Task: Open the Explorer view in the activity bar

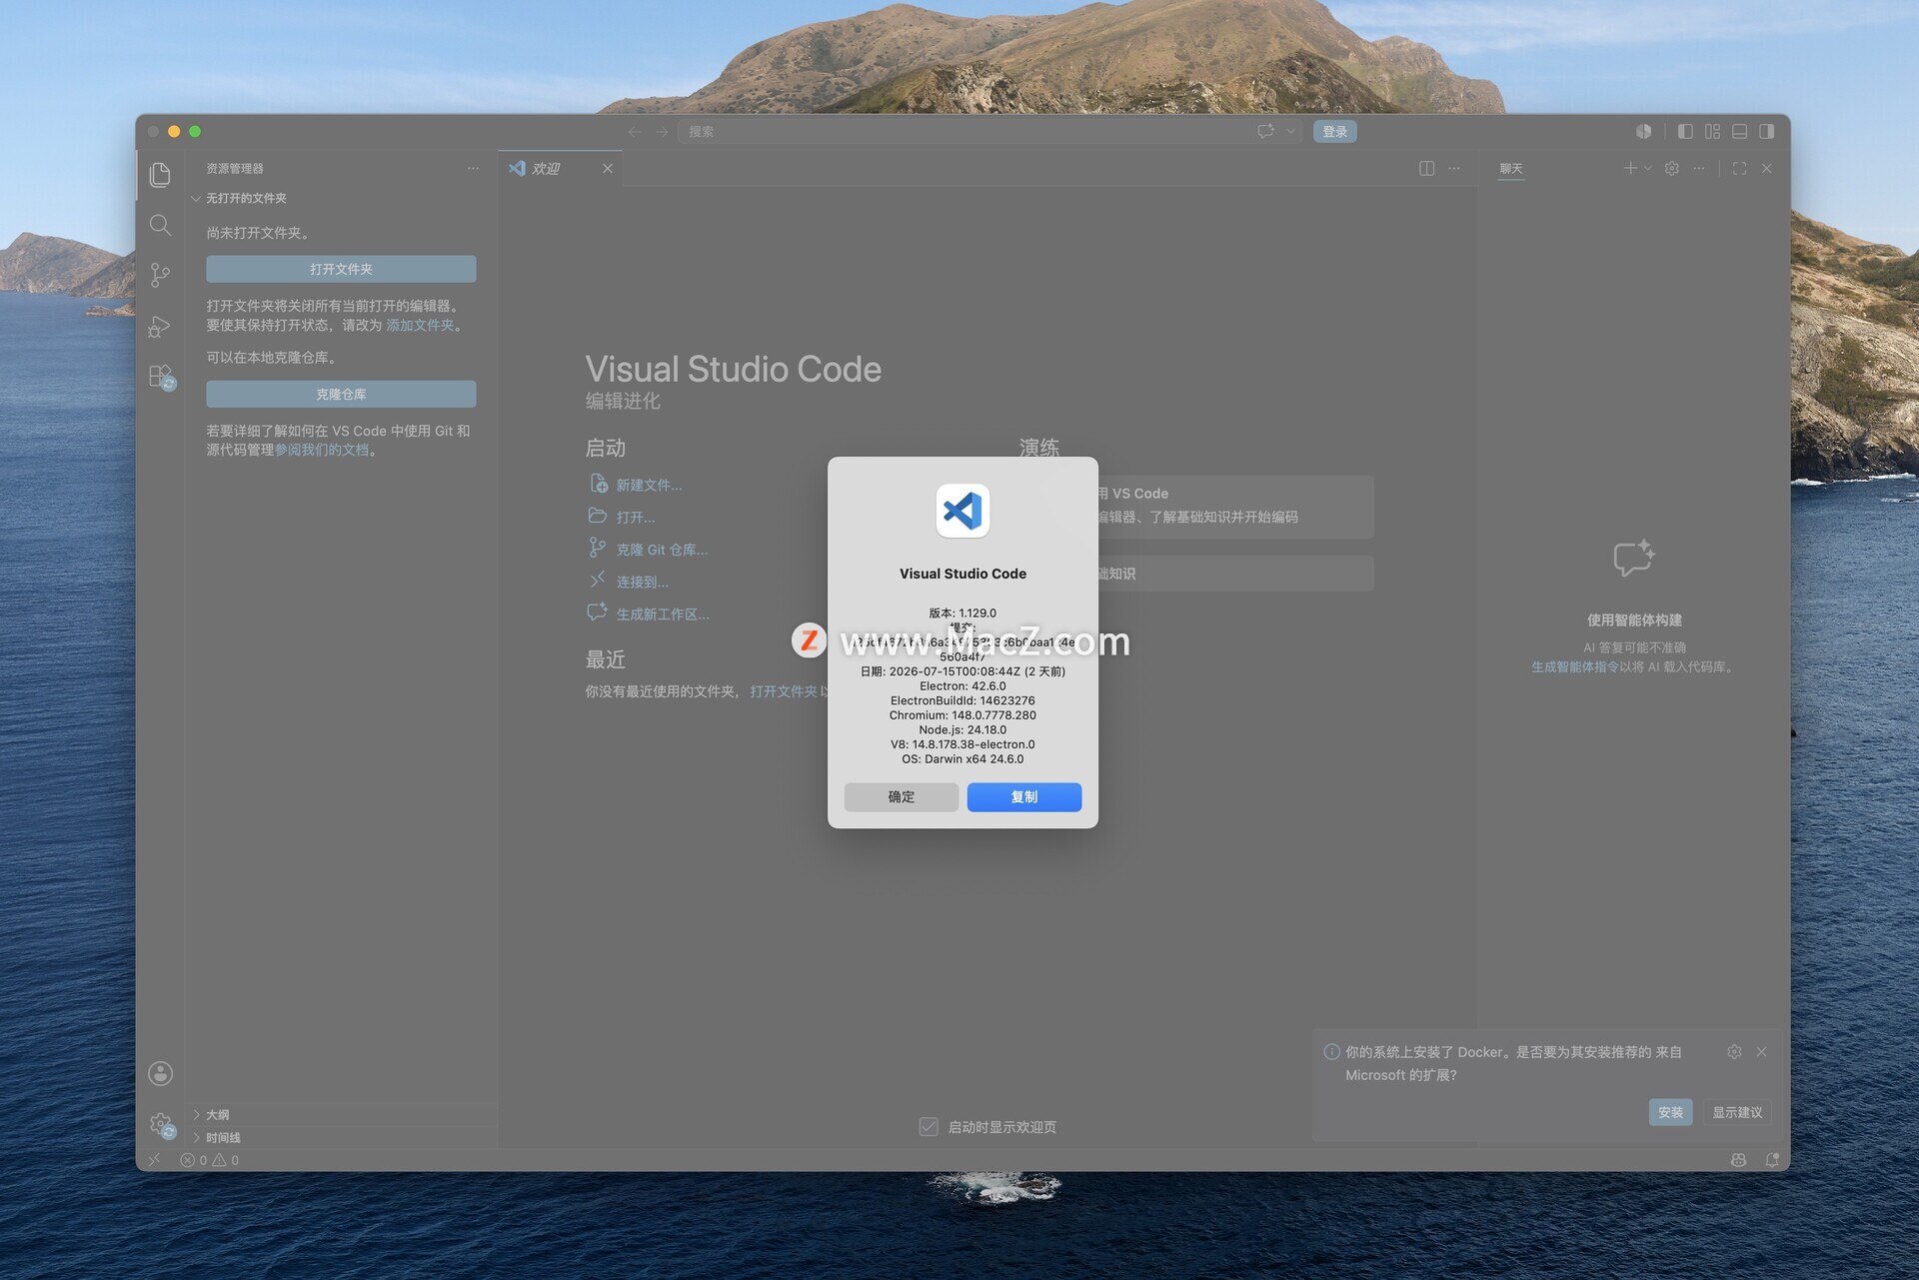Action: coord(160,175)
